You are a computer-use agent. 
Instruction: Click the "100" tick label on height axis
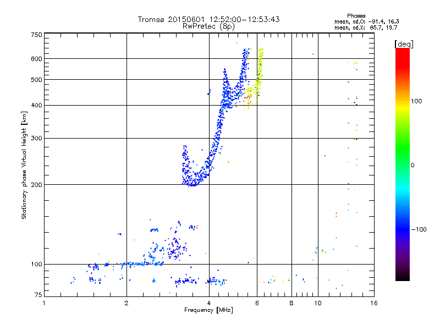pos(37,265)
